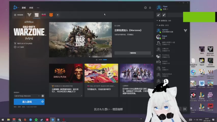The image size is (217, 122).
Task: Open the Battle Pass COD points card
Action: coord(137,80)
